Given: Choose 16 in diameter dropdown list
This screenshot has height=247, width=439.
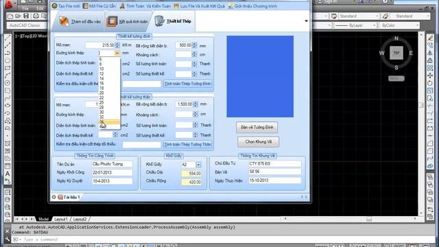Looking at the screenshot, I should (102, 83).
